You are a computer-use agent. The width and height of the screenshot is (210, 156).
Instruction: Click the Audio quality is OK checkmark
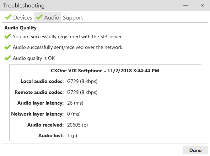[x=7, y=58]
